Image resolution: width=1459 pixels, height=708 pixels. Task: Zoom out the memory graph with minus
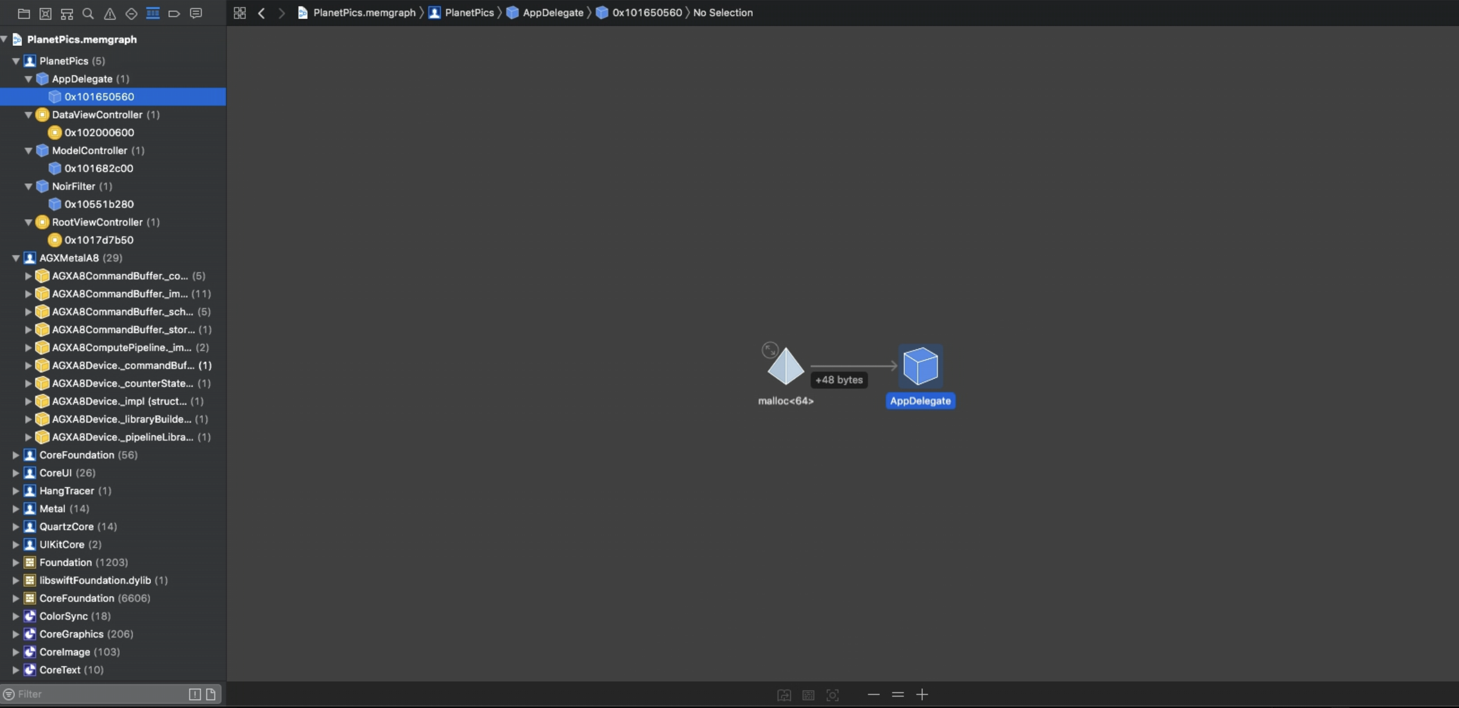coord(873,694)
